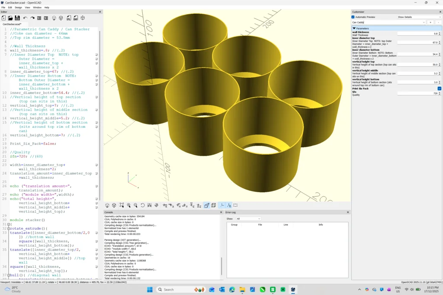The image size is (443, 295).
Task: Click the Zoom In icon below the viewport
Action: tap(128, 206)
